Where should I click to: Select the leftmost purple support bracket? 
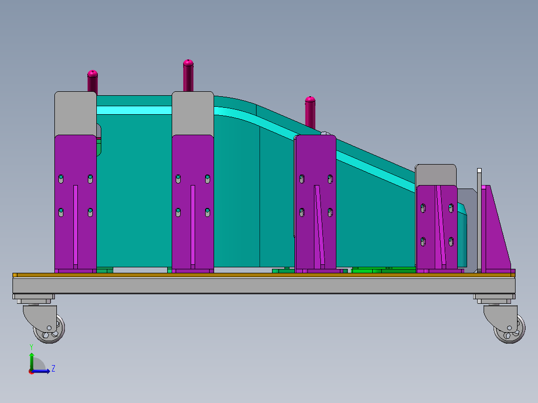tap(75, 203)
